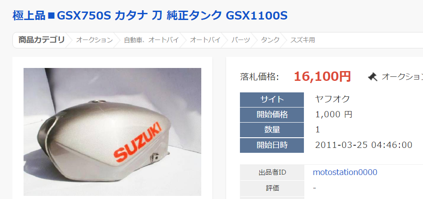Screen dimensions: 423x199
Task: Go to オークション breadcrumb category
Action: tap(94, 40)
